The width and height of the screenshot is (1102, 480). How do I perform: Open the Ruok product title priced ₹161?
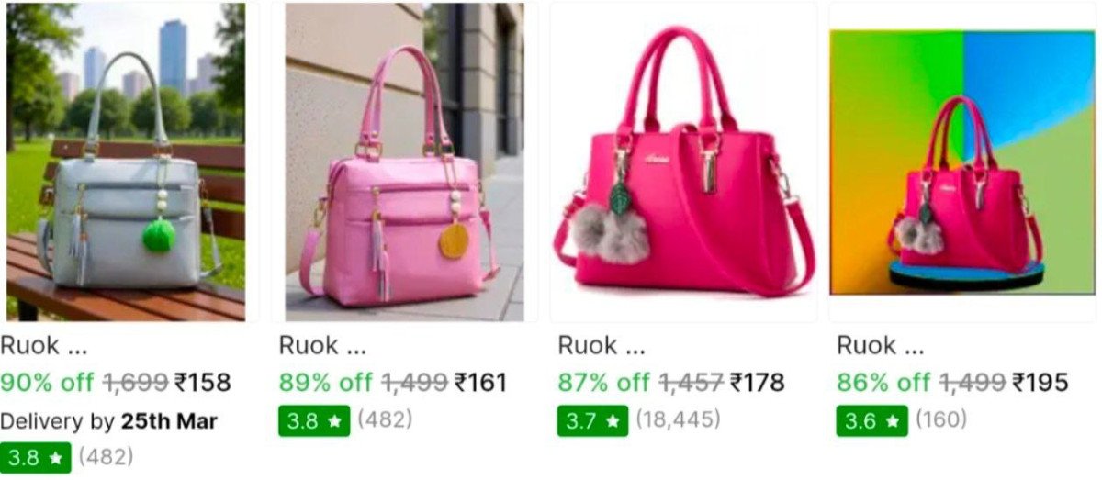click(322, 346)
